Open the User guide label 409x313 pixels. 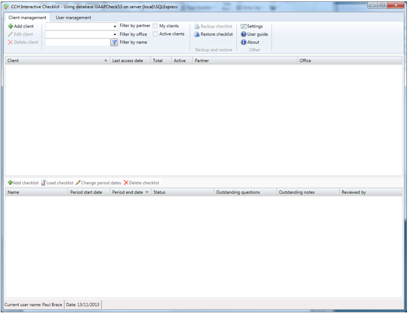pyautogui.click(x=257, y=34)
